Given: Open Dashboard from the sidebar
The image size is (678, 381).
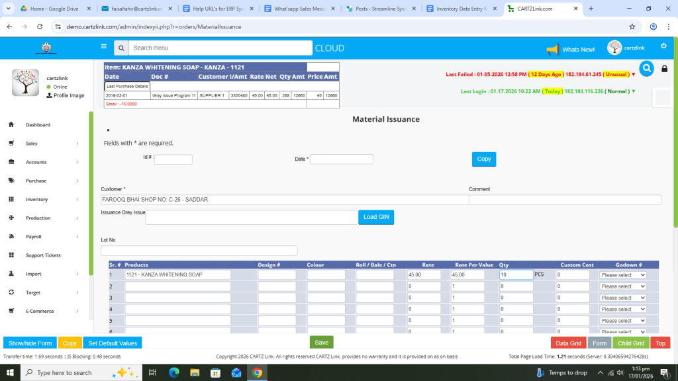Looking at the screenshot, I should coord(38,124).
